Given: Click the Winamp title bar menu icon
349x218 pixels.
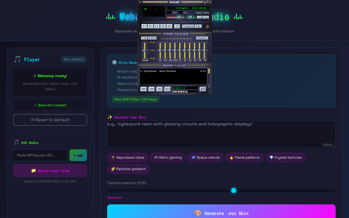Looking at the screenshot, I should click(140, 2).
